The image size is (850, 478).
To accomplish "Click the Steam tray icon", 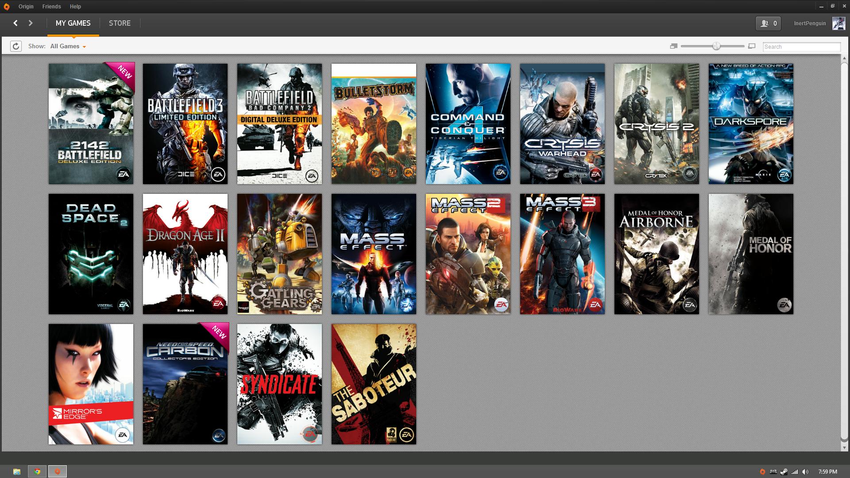I will point(784,472).
